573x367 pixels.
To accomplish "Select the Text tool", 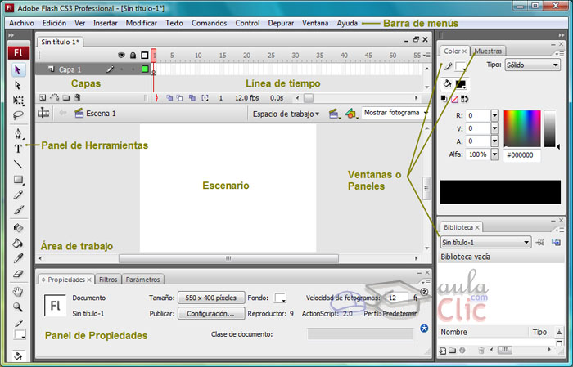I will click(18, 149).
